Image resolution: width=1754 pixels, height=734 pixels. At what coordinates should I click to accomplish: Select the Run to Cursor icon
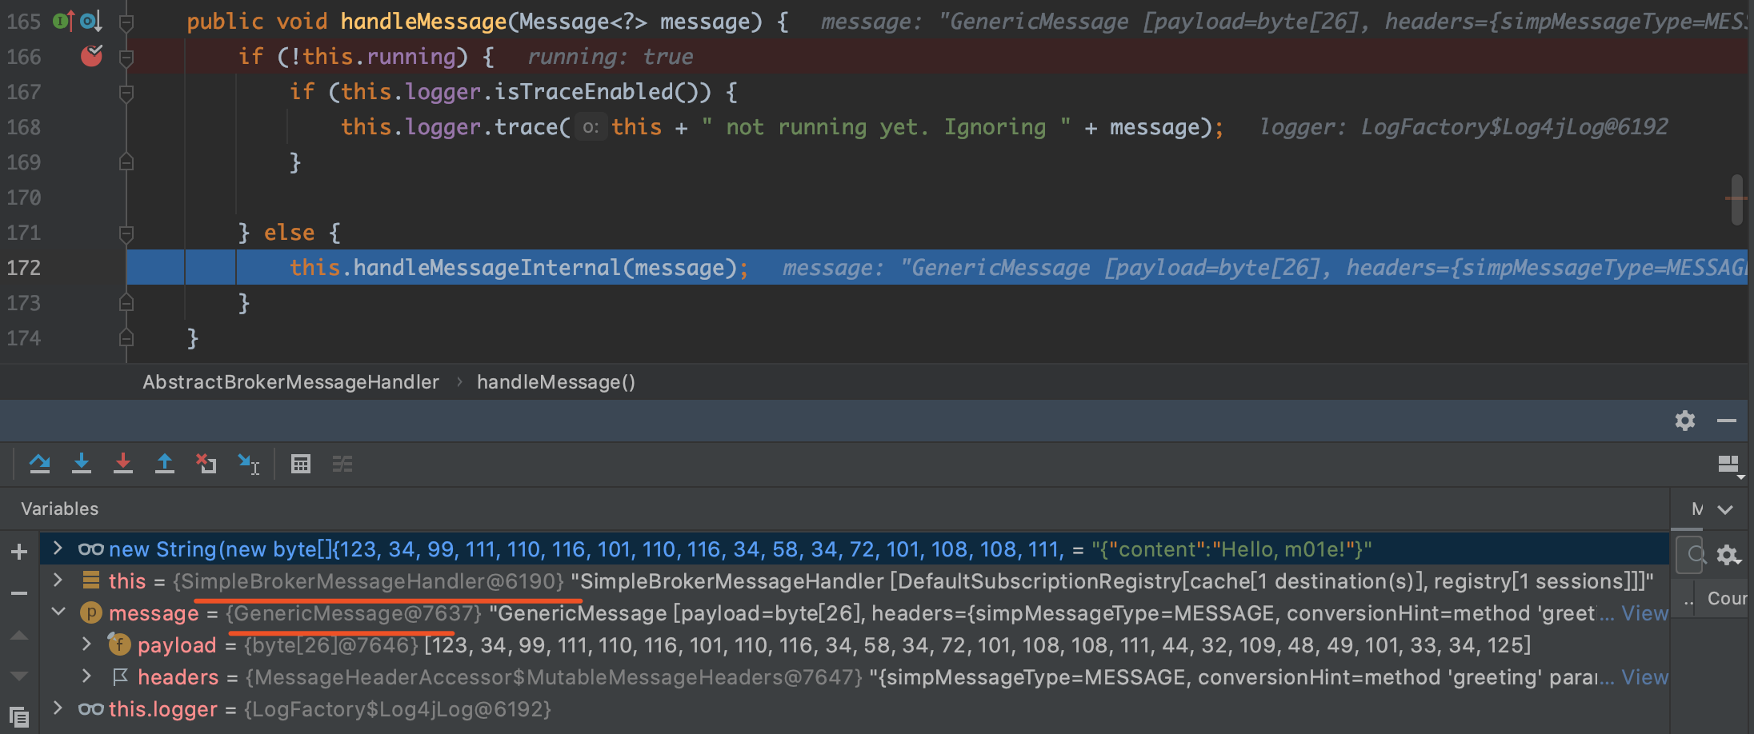click(x=248, y=464)
